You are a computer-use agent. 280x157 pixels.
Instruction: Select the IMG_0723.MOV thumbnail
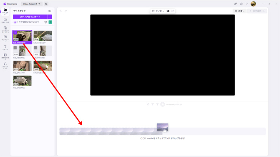(22, 81)
